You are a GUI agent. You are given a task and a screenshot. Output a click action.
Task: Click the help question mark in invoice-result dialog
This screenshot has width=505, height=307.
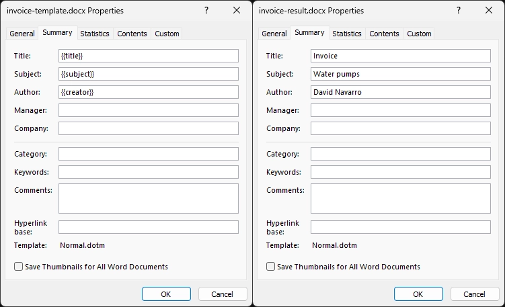[459, 10]
